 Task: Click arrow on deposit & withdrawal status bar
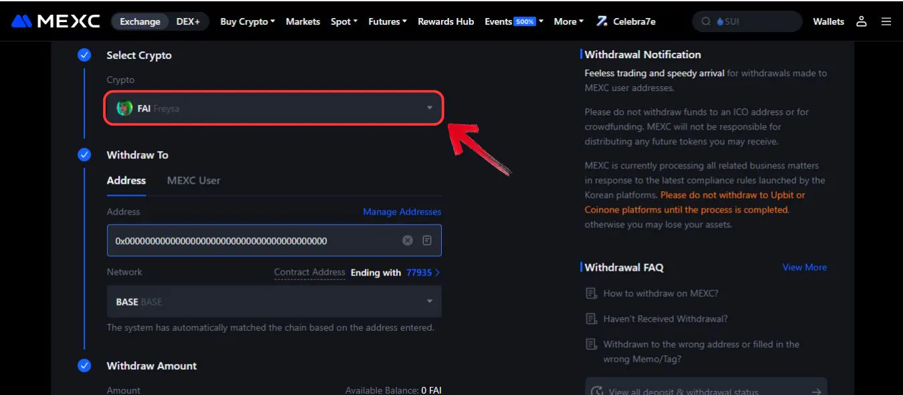[x=816, y=392]
